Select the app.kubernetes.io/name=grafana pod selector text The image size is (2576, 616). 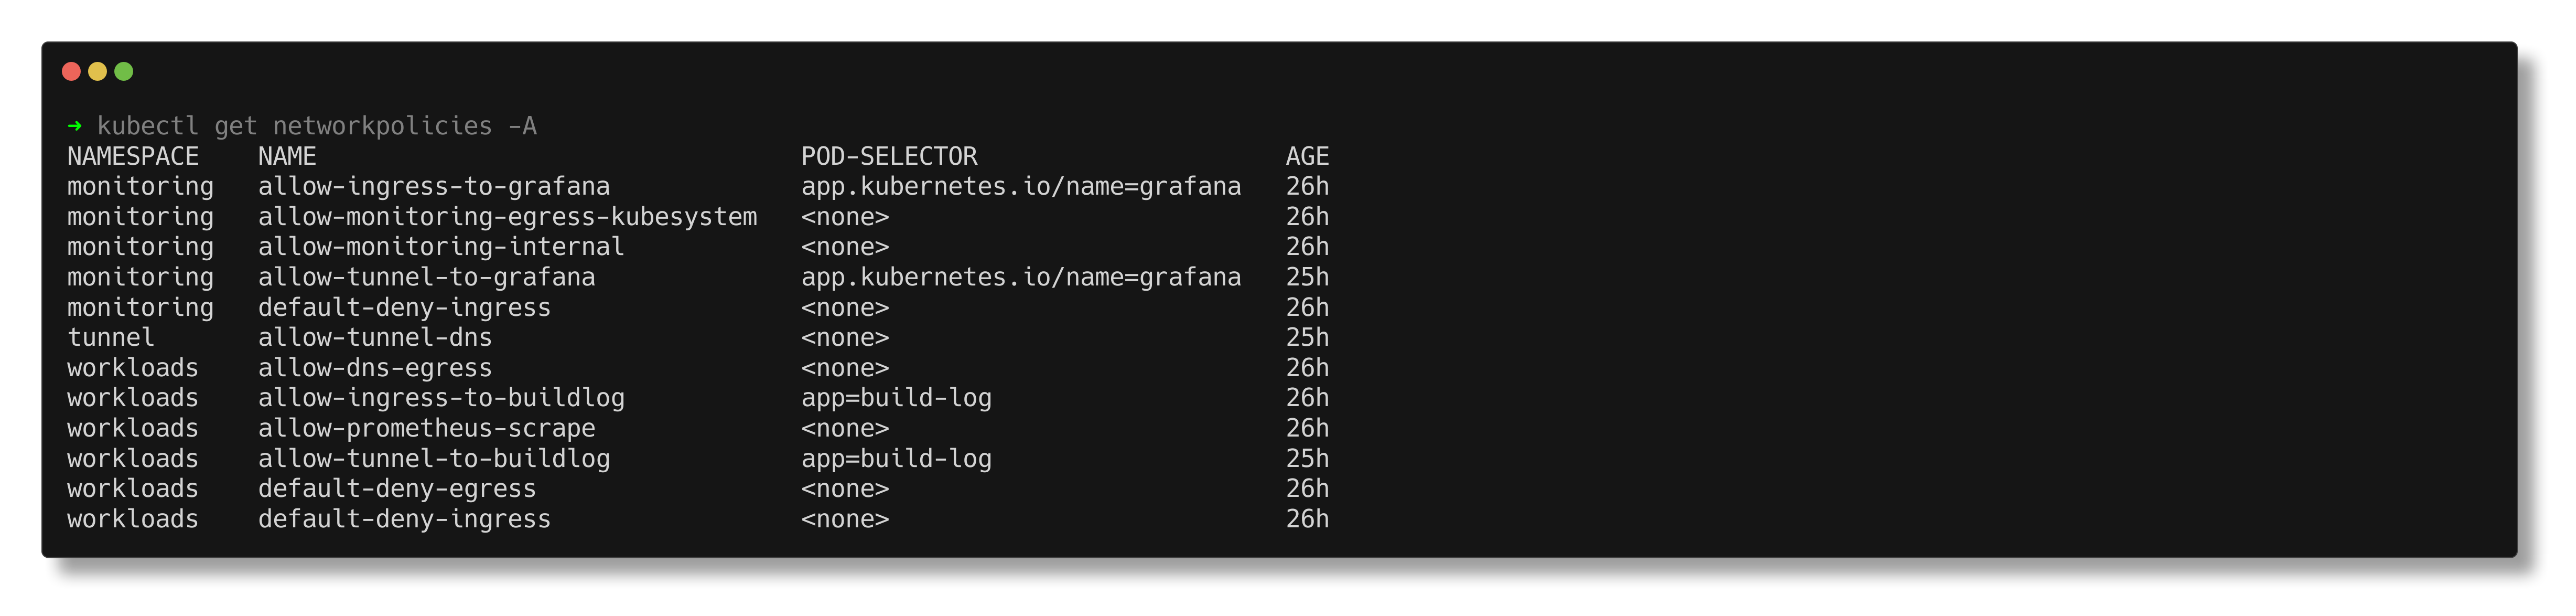[x=1021, y=186]
